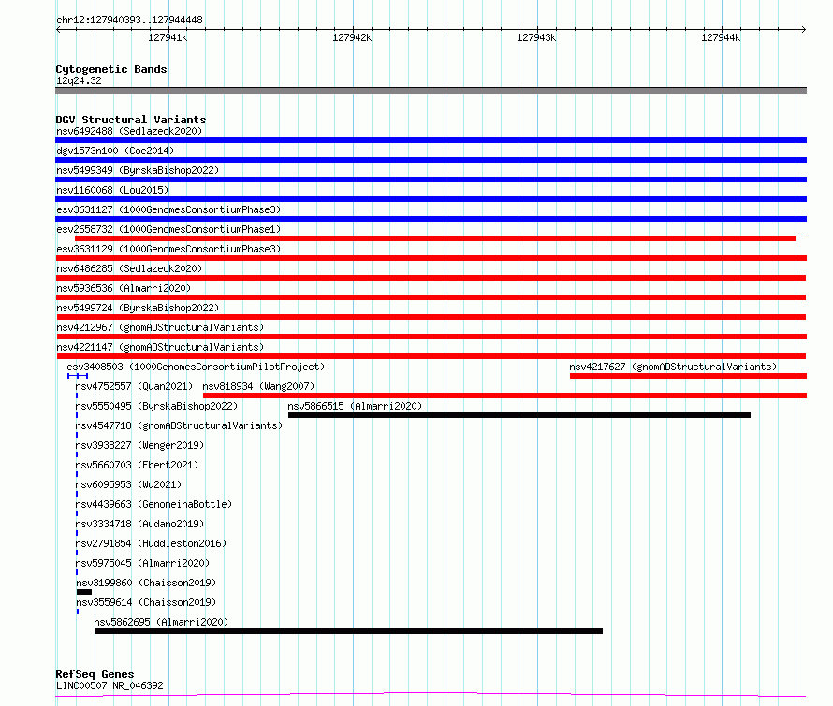The width and height of the screenshot is (833, 706).
Task: Click the chr12:127940393..127944448 coordinates text
Action: (129, 21)
